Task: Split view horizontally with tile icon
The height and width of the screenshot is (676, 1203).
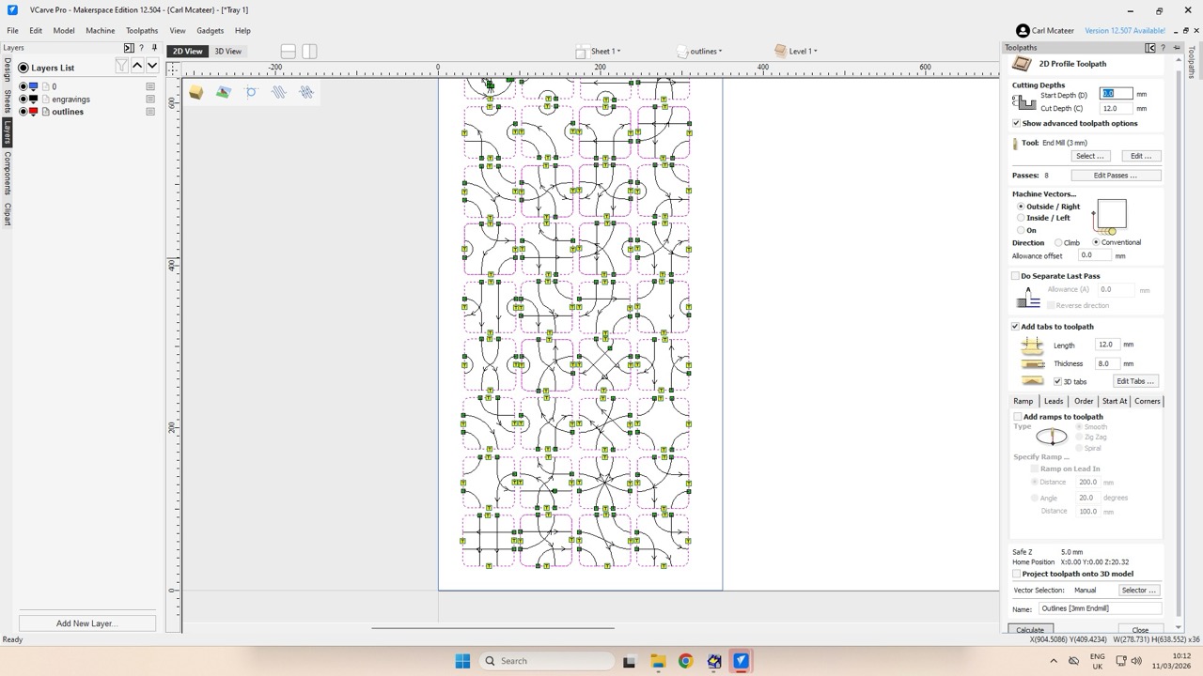Action: point(289,51)
